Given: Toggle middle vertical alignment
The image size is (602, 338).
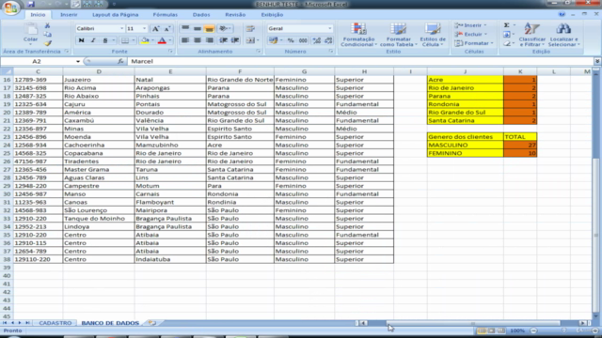Looking at the screenshot, I should (197, 28).
